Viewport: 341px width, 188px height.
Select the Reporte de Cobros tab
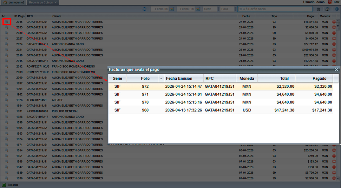(41, 2)
